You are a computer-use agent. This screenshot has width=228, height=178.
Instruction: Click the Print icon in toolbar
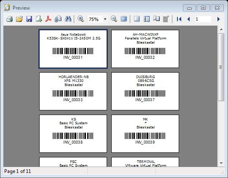10,19
